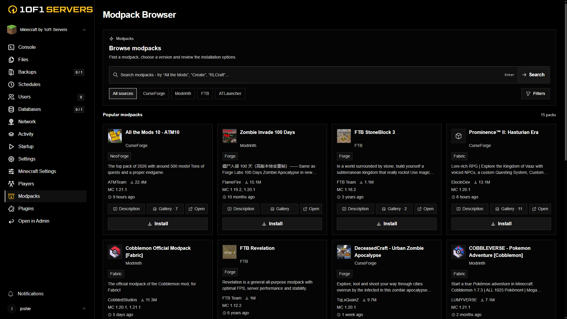Viewport: 567px width, 319px height.
Task: Open Network via globe icon
Action: pos(11,122)
